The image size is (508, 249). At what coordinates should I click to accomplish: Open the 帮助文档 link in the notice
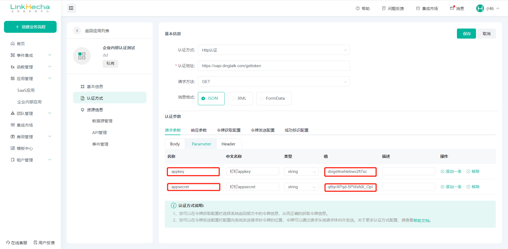(421, 220)
